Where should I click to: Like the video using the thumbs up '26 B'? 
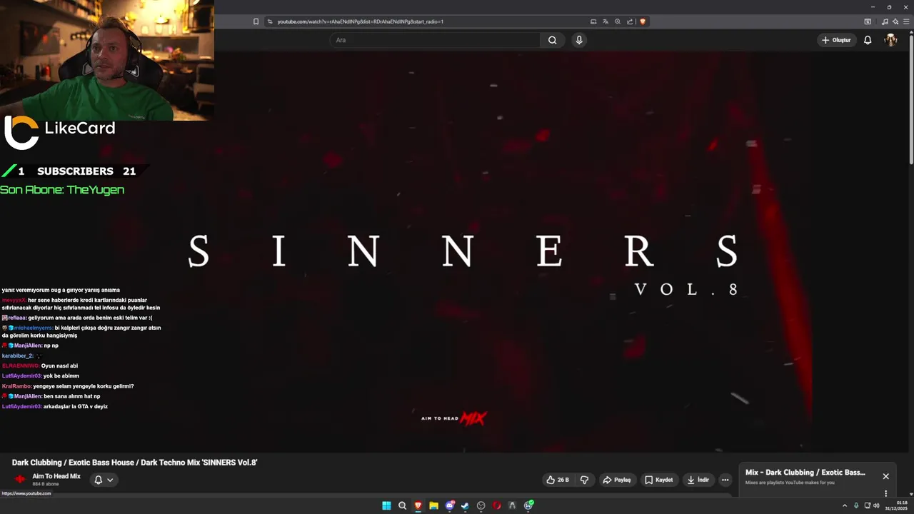click(x=557, y=480)
